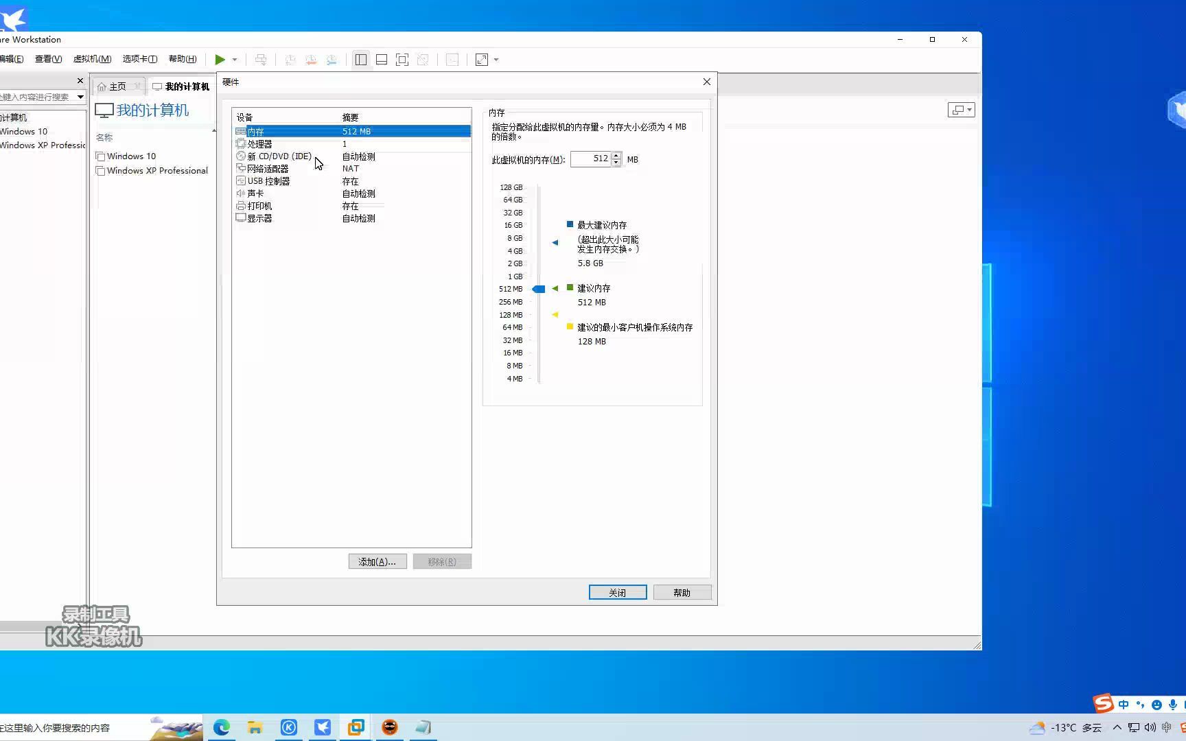
Task: Select the 声卡 device row
Action: pyautogui.click(x=352, y=193)
